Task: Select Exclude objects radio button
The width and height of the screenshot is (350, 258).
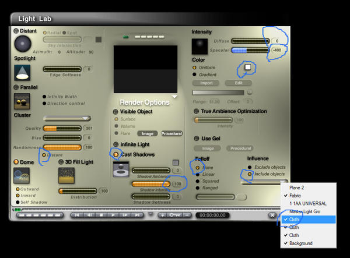Action: [250, 167]
